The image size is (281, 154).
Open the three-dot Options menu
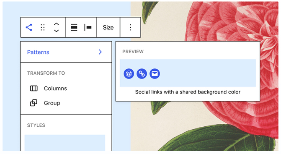coord(131,27)
